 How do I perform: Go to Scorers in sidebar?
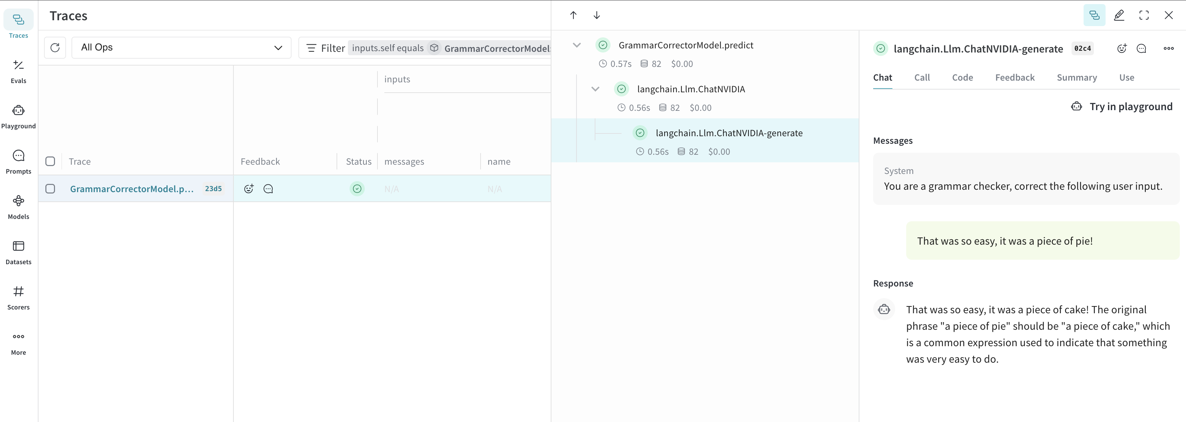coord(19,297)
